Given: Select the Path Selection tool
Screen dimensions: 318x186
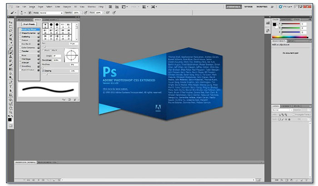Looking at the screenshot, I should [10, 91].
